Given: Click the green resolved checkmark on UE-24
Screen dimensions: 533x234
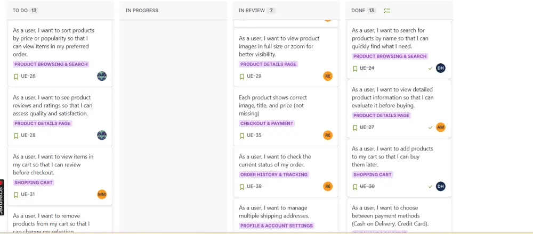Looking at the screenshot, I should tap(430, 68).
